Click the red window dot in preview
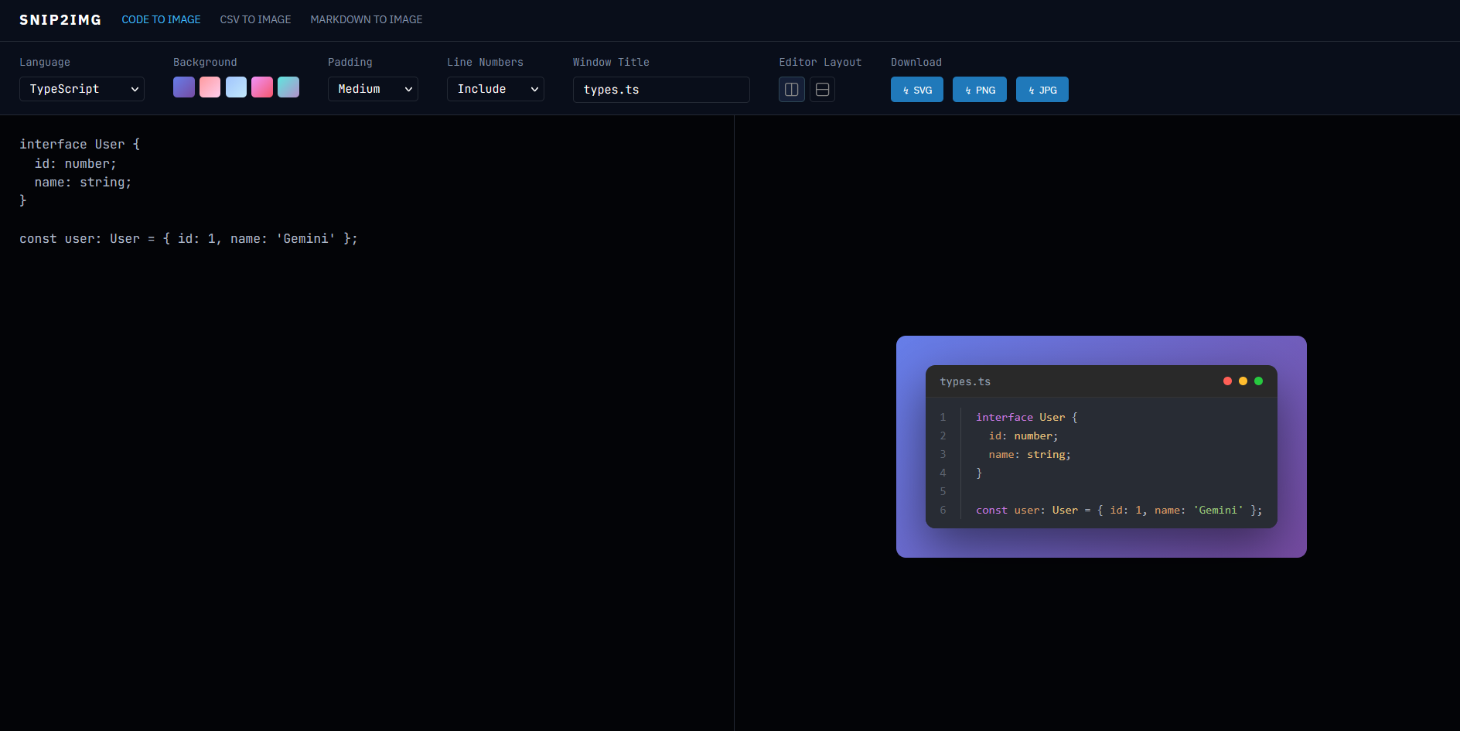 1227,381
